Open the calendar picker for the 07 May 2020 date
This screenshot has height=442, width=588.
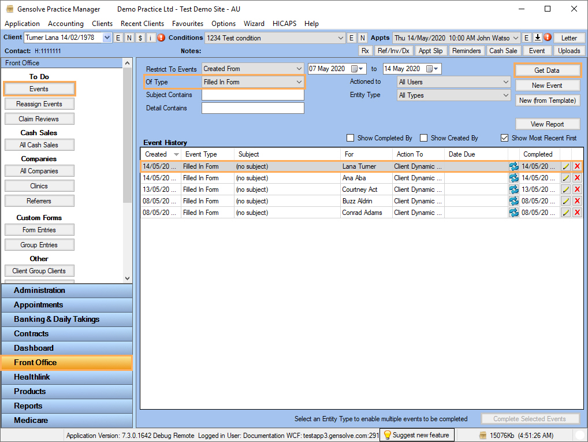(355, 69)
